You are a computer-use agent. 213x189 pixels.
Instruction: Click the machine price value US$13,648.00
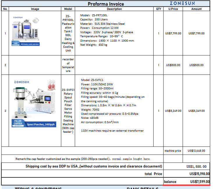[x=196, y=151]
